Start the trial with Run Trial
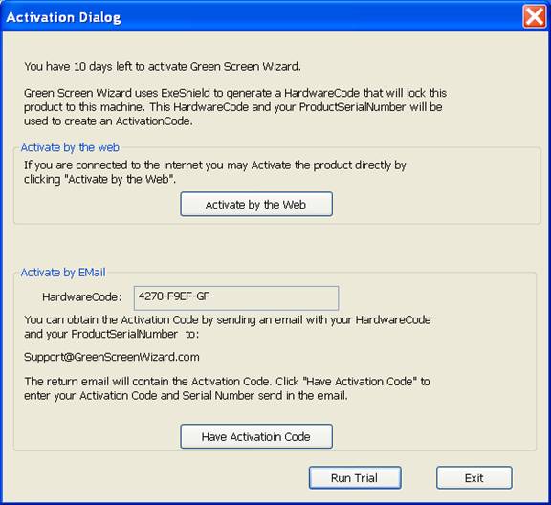Image resolution: width=551 pixels, height=505 pixels. [355, 478]
